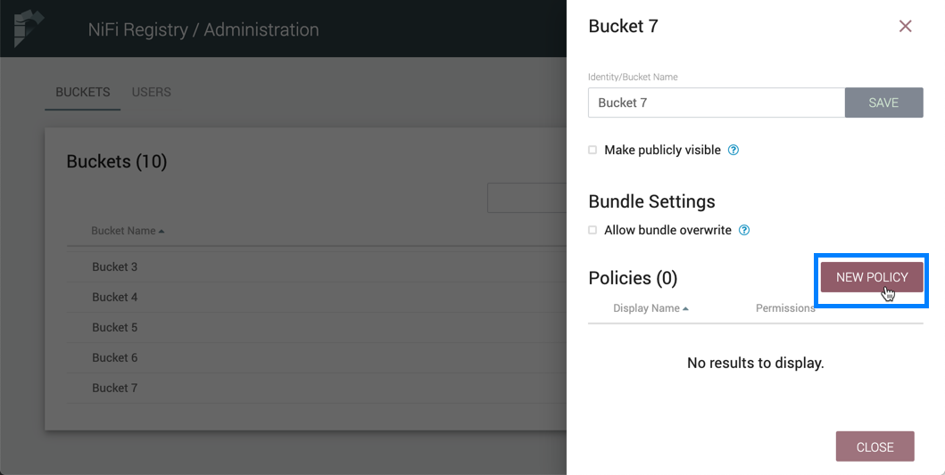Viewport: 945px width, 475px height.
Task: Open help icon for Allow bundle overwrite
Action: tap(744, 231)
